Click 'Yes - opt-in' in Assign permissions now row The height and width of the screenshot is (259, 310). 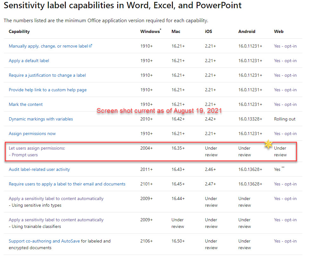tap(285, 134)
